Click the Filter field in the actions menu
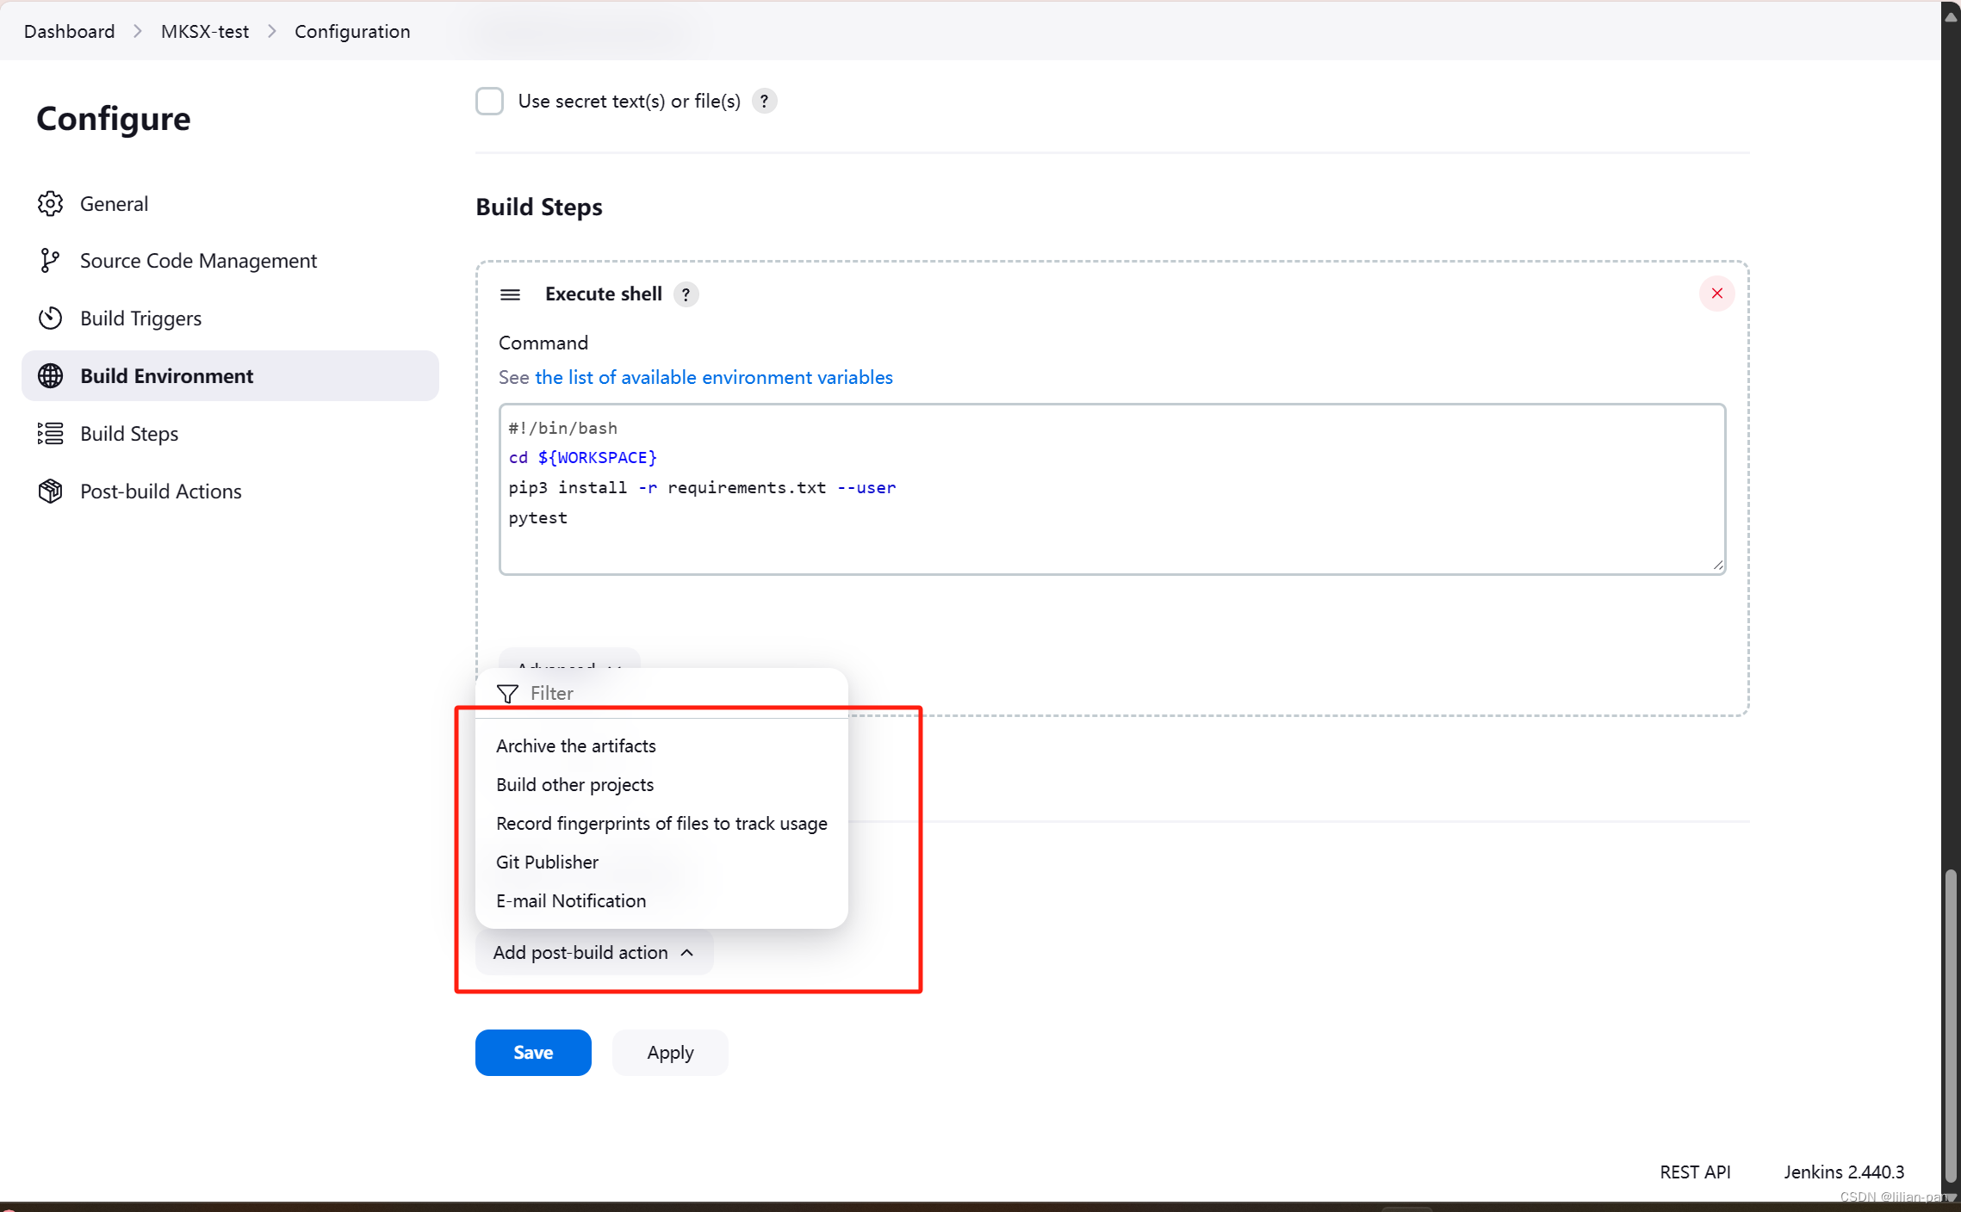1961x1212 pixels. click(554, 693)
